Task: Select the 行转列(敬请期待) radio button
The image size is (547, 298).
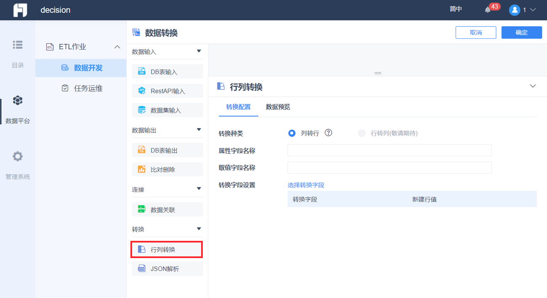Action: pos(361,133)
